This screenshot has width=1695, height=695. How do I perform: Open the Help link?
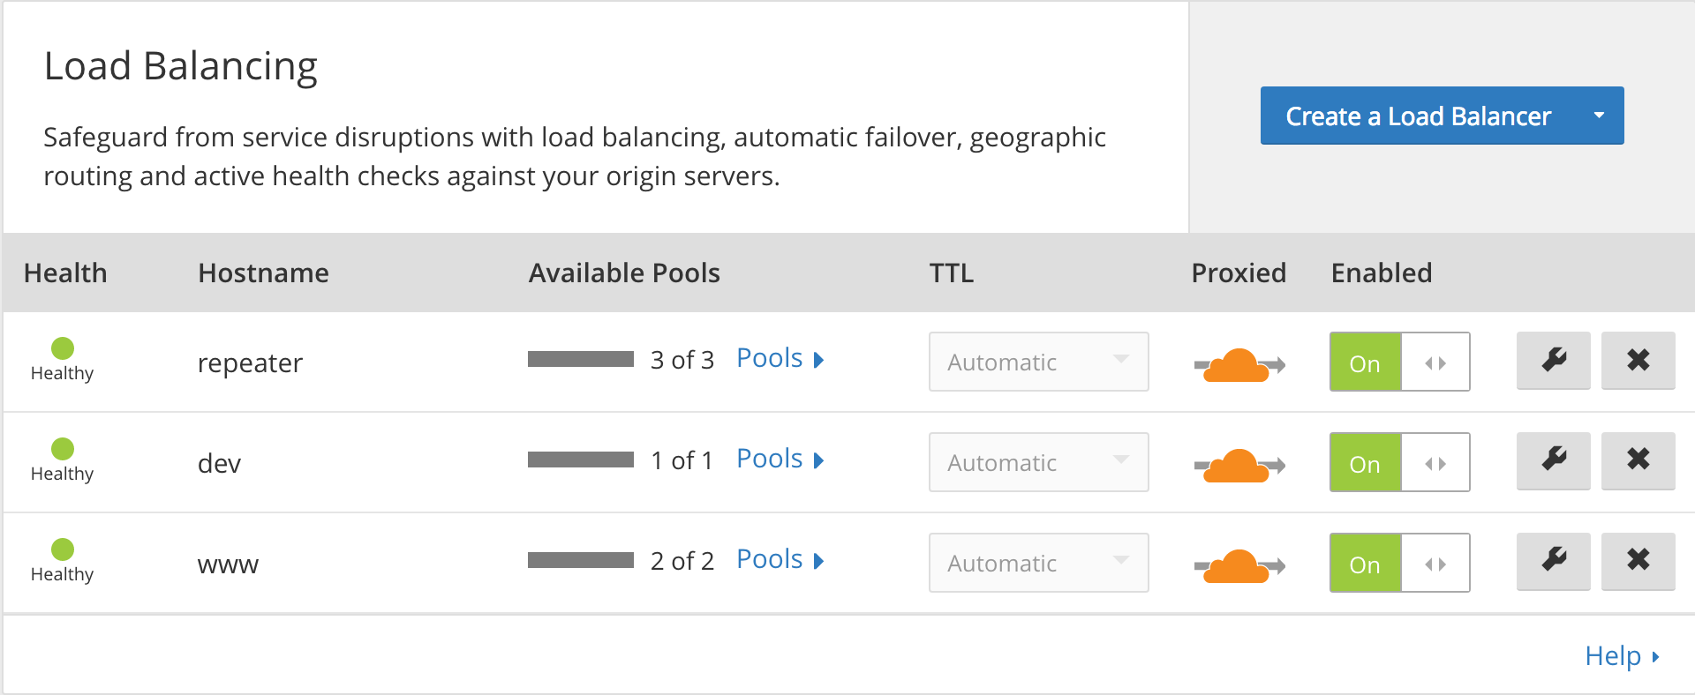pyautogui.click(x=1622, y=656)
